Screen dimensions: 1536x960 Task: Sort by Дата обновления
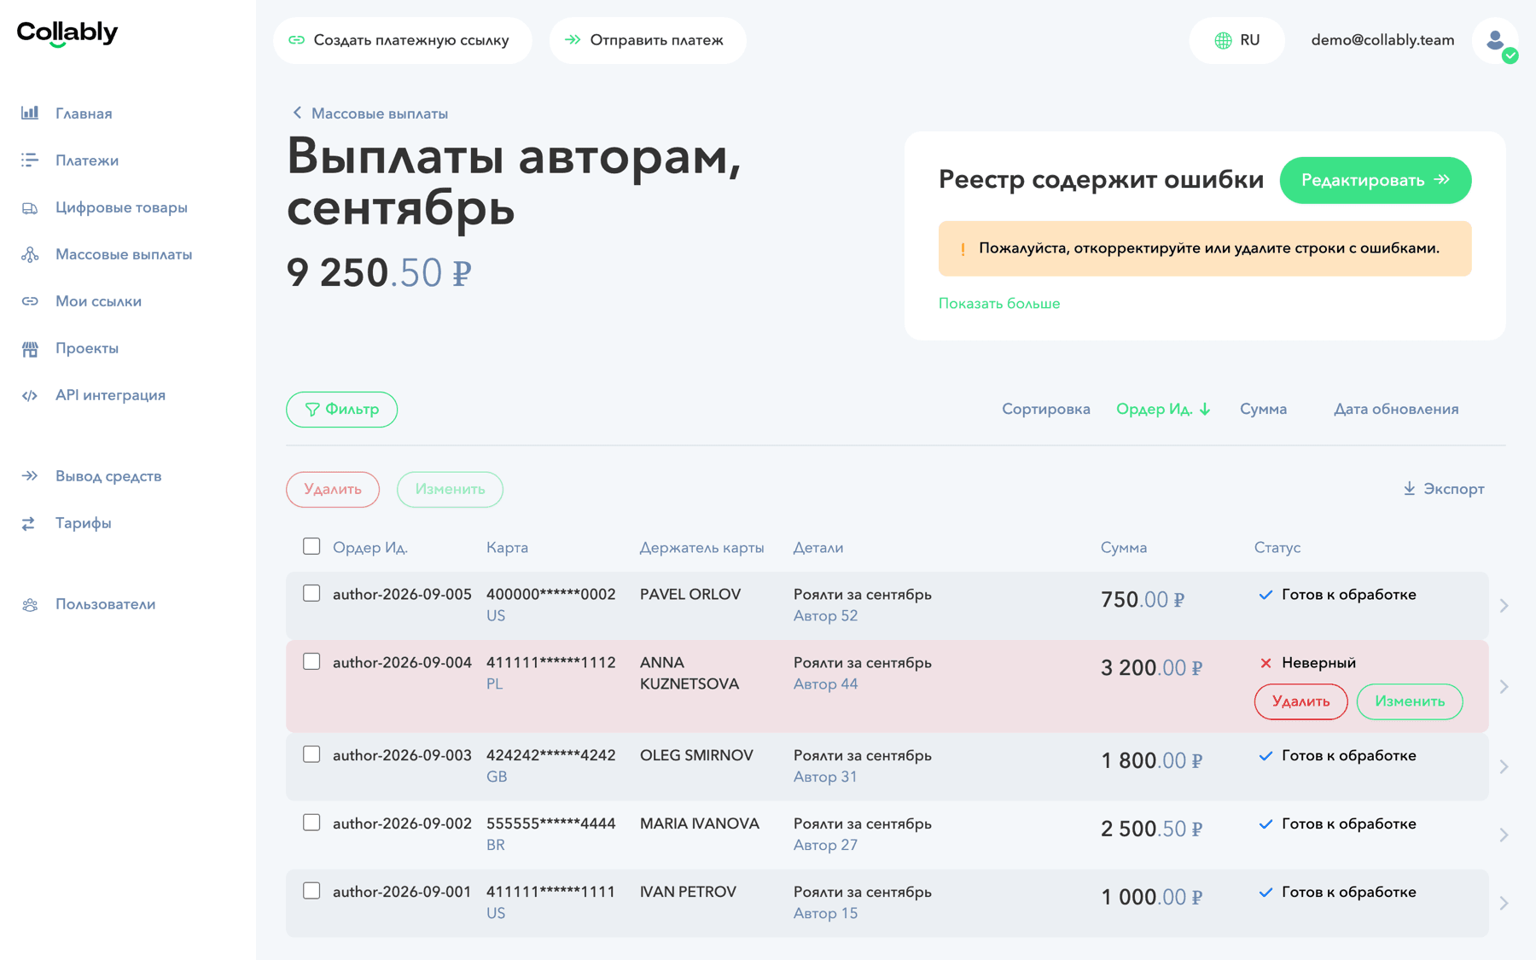pyautogui.click(x=1396, y=409)
